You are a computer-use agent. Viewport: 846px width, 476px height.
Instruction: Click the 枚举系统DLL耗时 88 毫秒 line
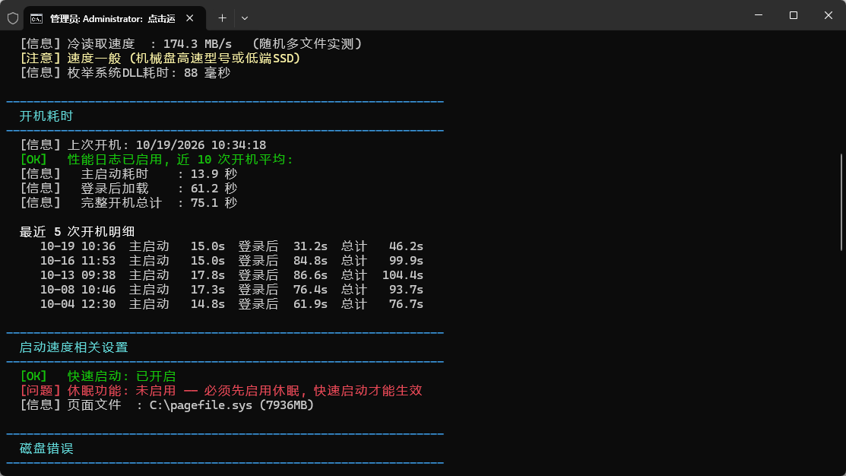tap(125, 73)
